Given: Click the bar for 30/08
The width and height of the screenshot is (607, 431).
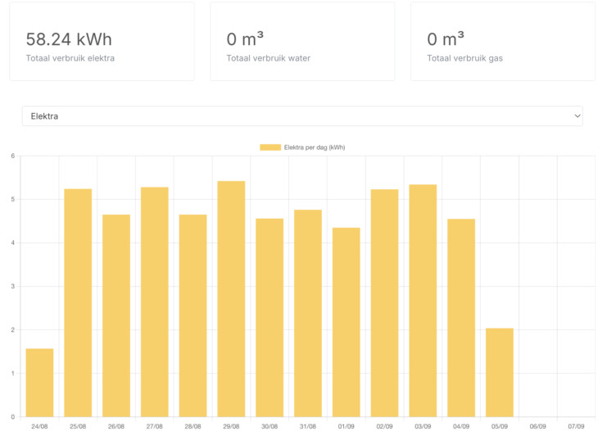Looking at the screenshot, I should point(270,318).
